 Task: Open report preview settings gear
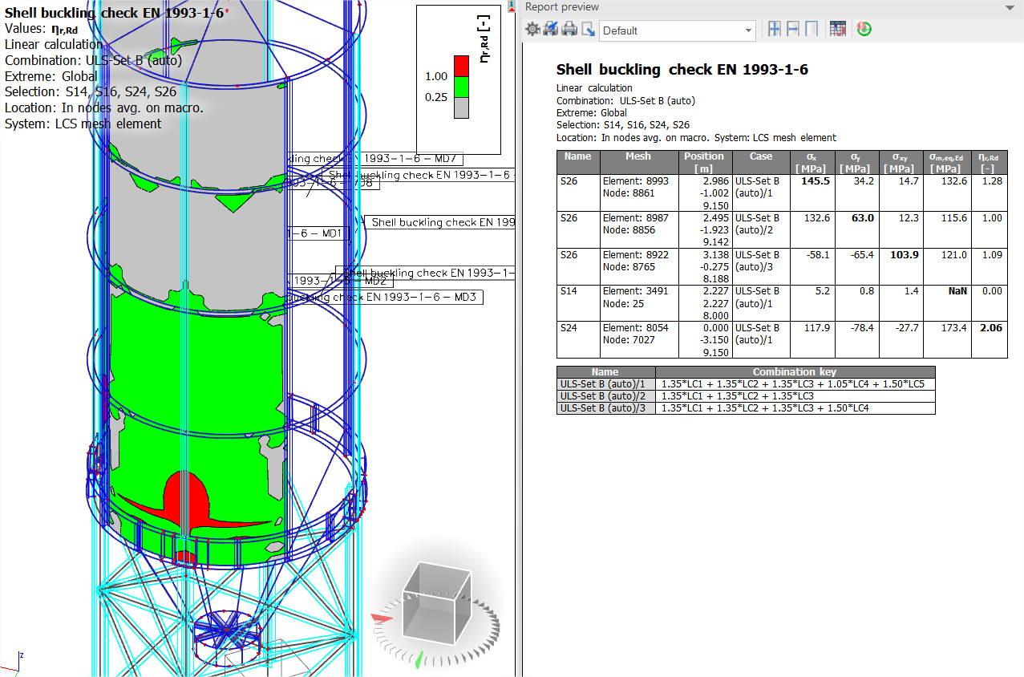click(532, 30)
